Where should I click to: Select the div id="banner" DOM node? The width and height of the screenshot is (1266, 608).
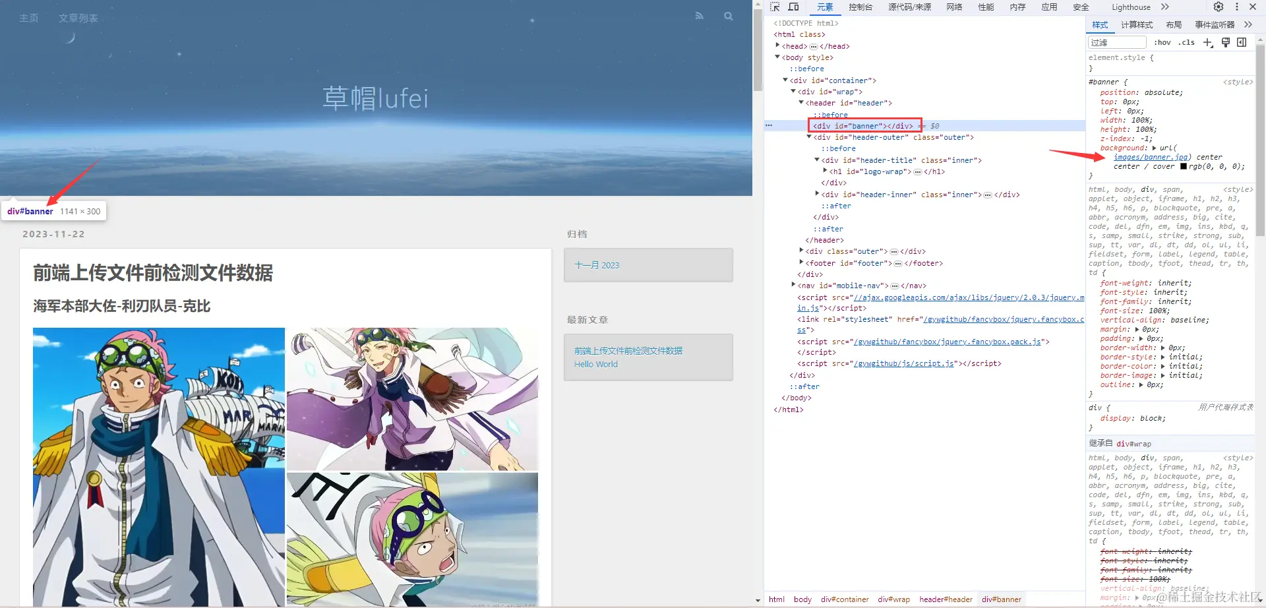[863, 125]
